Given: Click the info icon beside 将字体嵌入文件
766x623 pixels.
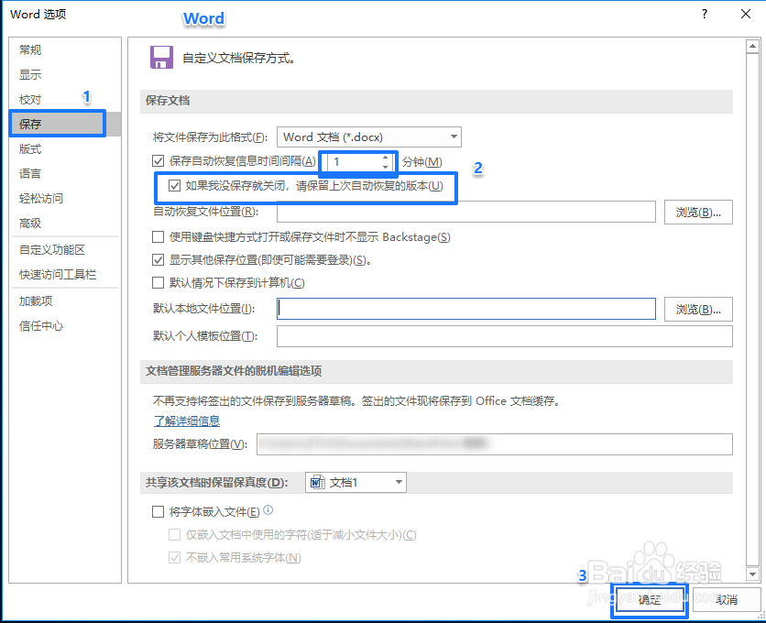Looking at the screenshot, I should 268,510.
